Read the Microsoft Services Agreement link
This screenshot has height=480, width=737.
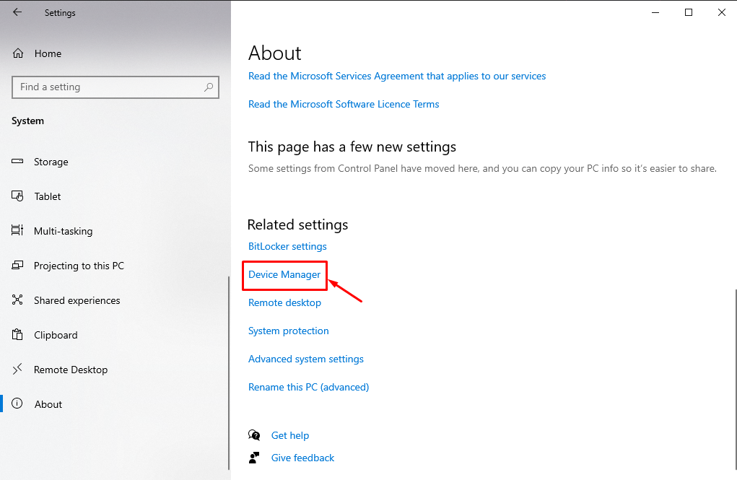pyautogui.click(x=397, y=77)
